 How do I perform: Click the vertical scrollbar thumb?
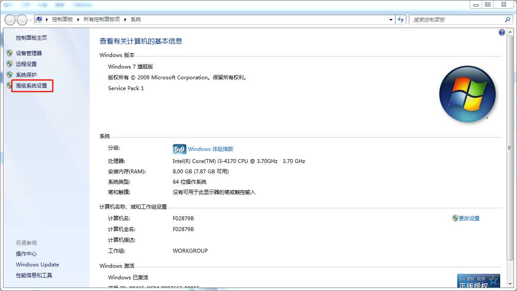click(510, 148)
